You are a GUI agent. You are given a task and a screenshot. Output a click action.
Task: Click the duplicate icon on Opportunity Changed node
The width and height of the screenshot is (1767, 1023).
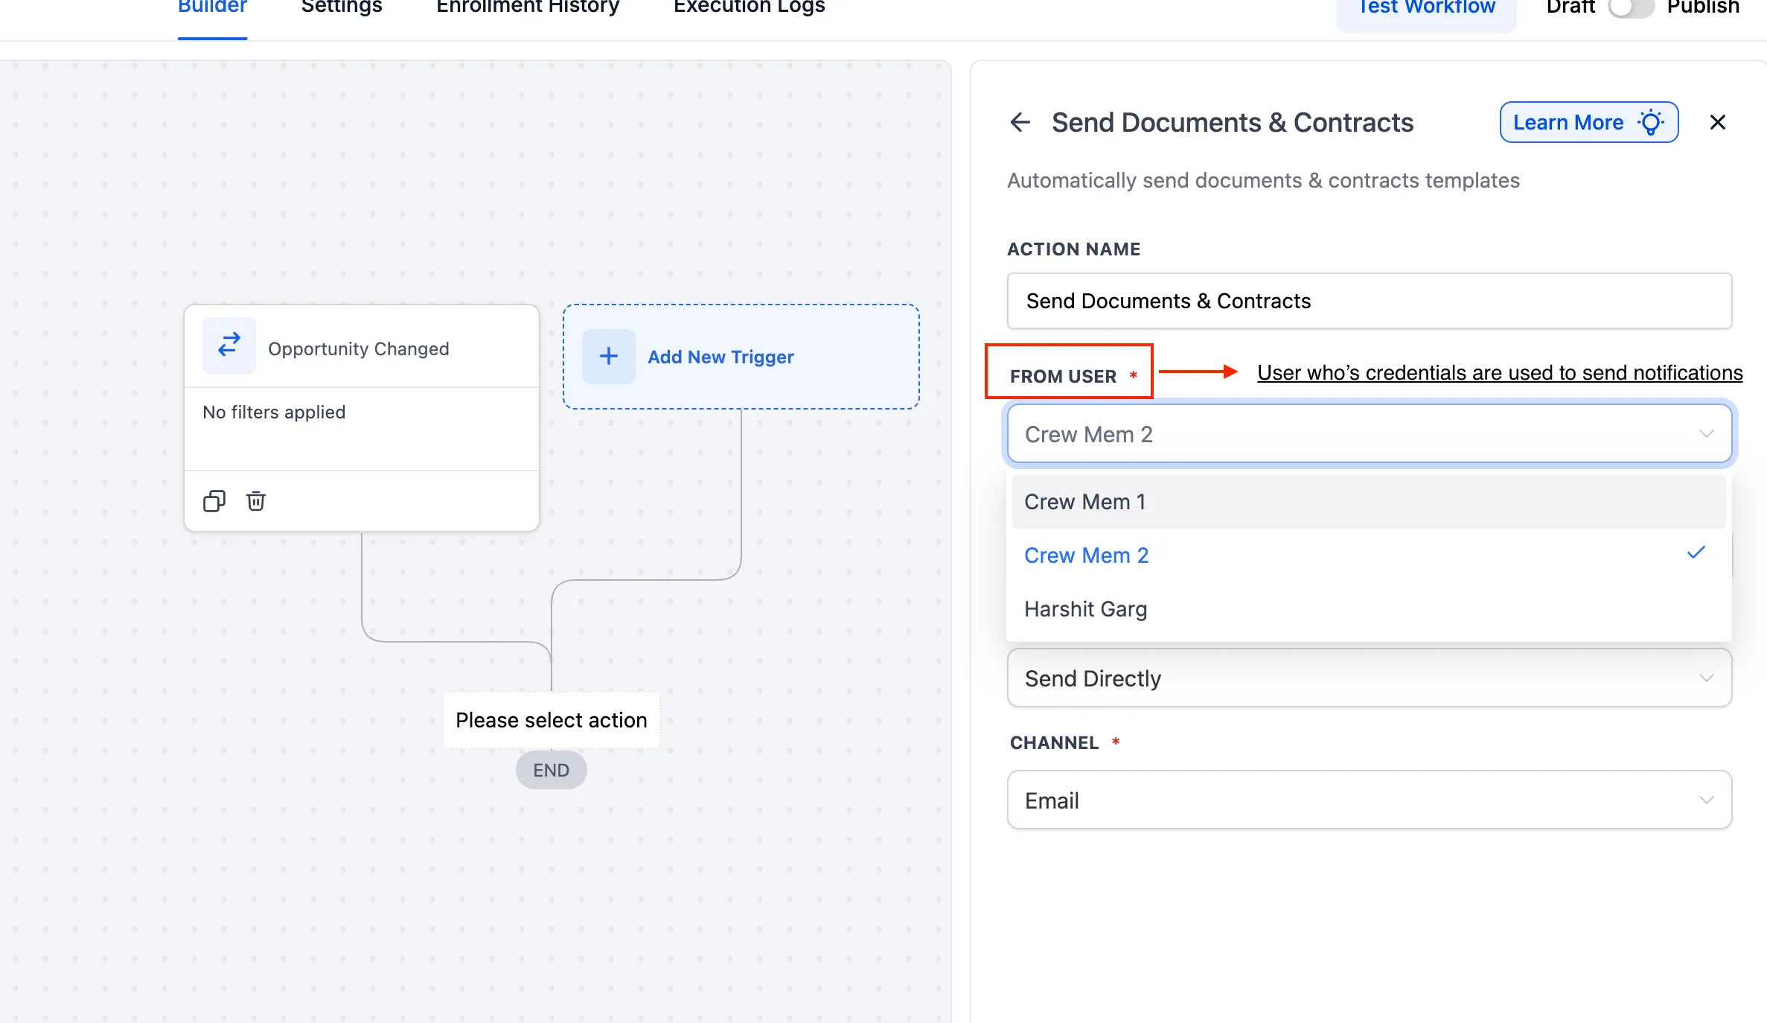pos(214,500)
